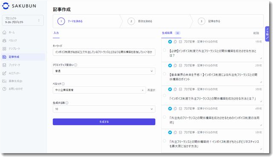Select the radio button for the 3秒前 result
Image resolution: width=273 pixels, height=157 pixels.
164,95
